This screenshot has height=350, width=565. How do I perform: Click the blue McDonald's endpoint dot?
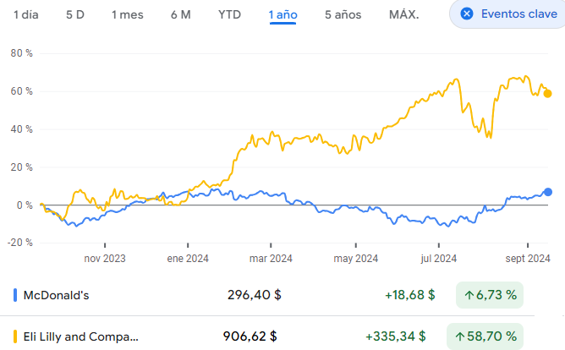pos(548,192)
